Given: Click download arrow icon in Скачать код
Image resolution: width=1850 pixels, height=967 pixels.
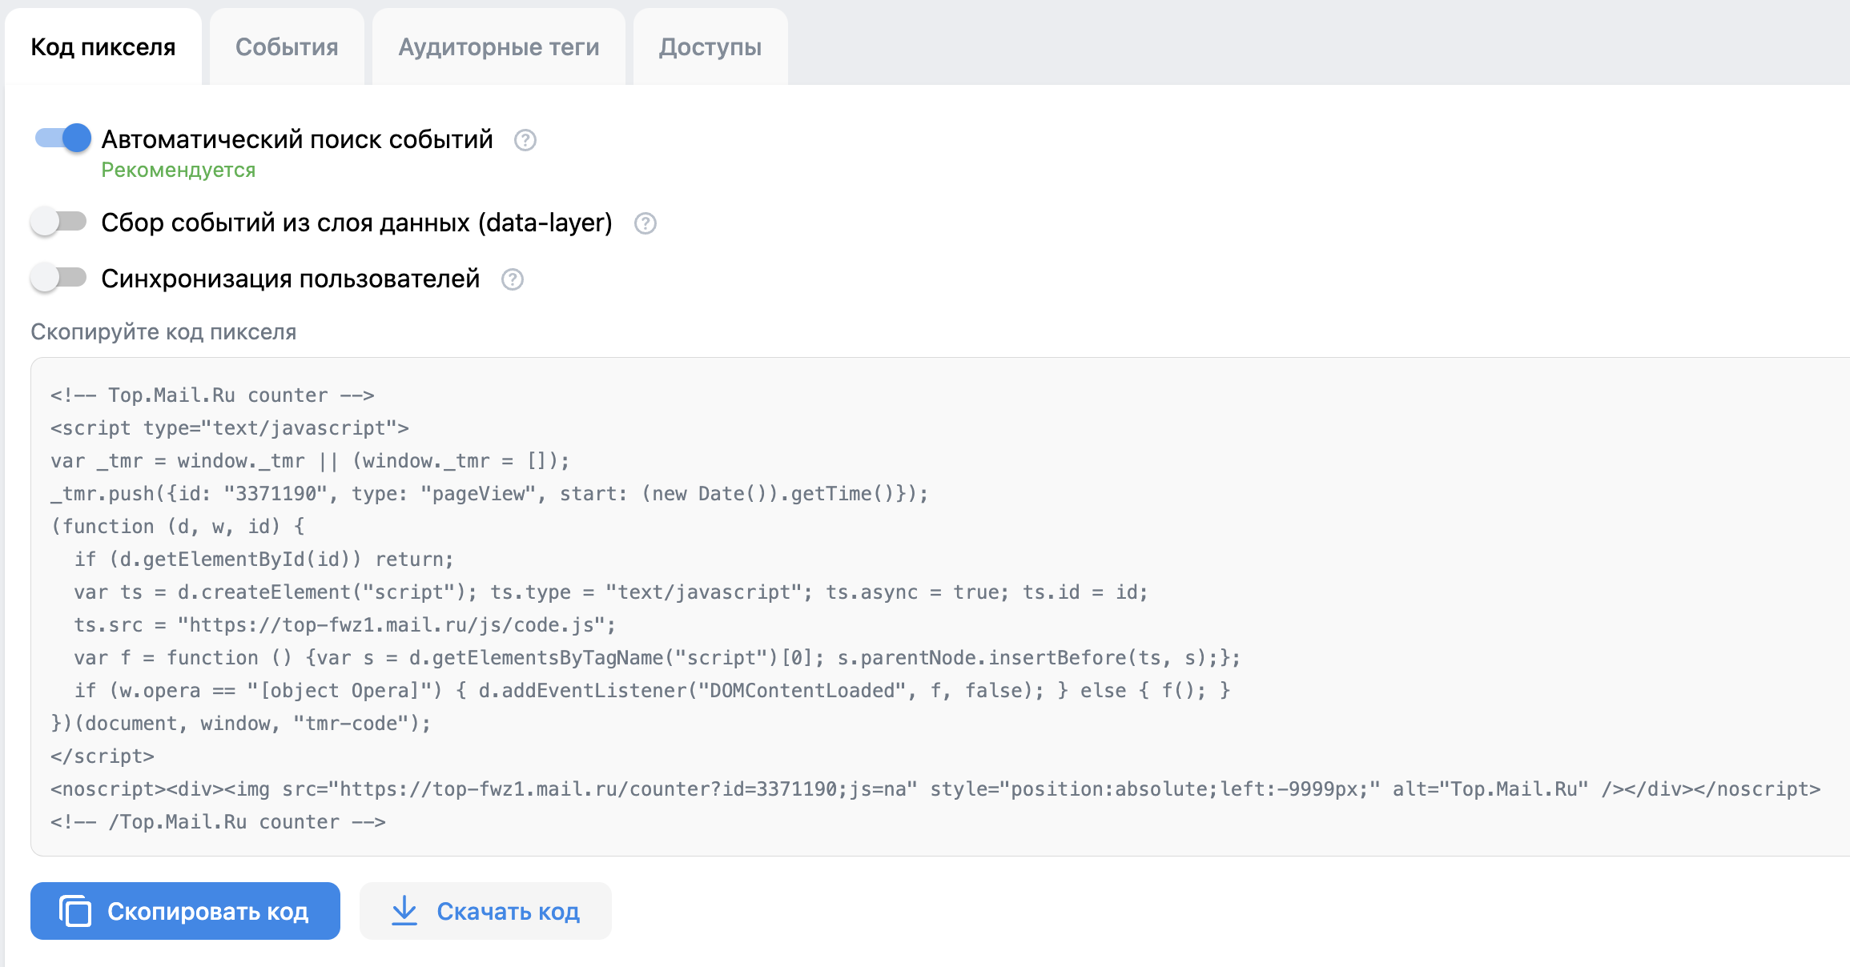Looking at the screenshot, I should 404,911.
